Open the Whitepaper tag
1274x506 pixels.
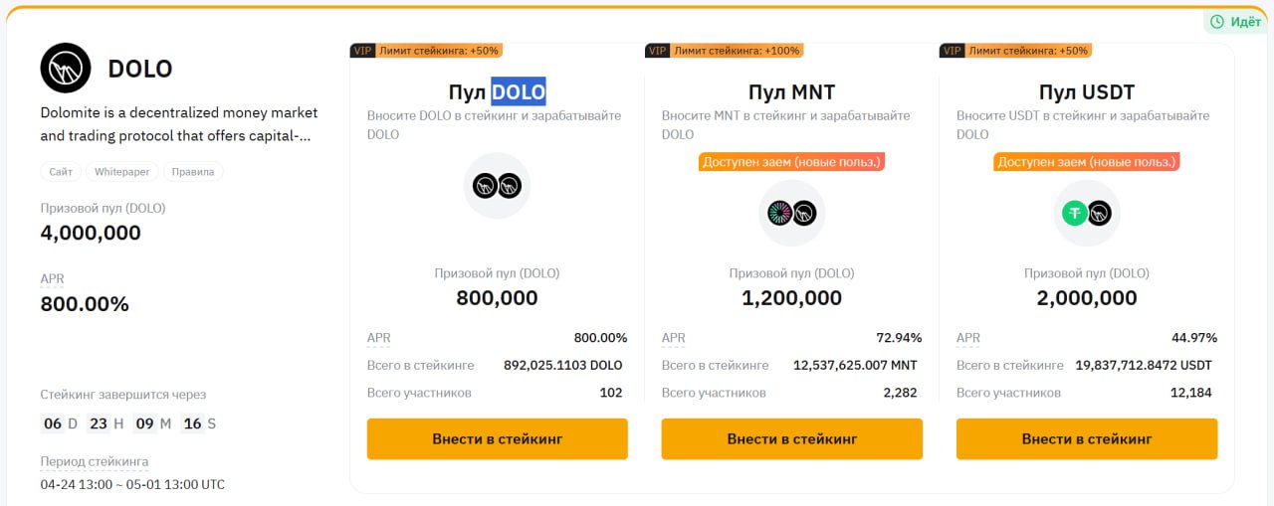click(122, 172)
